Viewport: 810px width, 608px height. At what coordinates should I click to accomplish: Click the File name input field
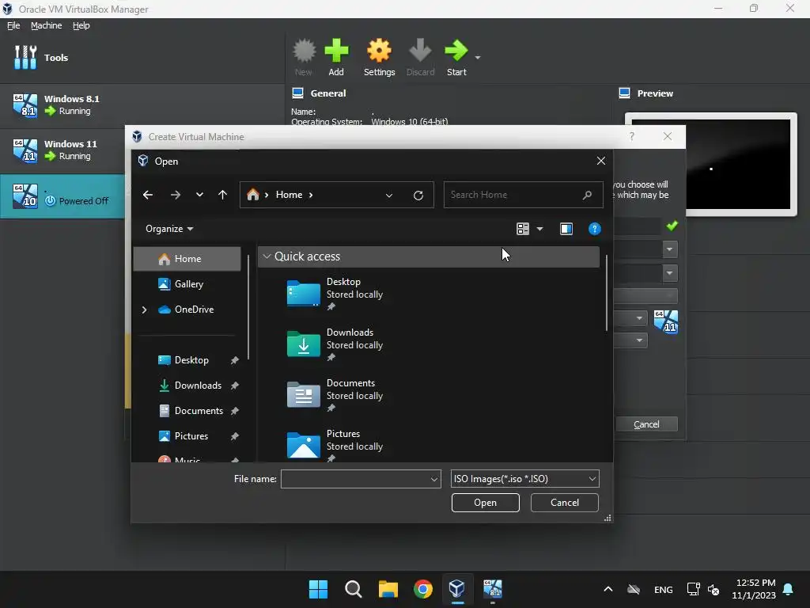pyautogui.click(x=355, y=479)
